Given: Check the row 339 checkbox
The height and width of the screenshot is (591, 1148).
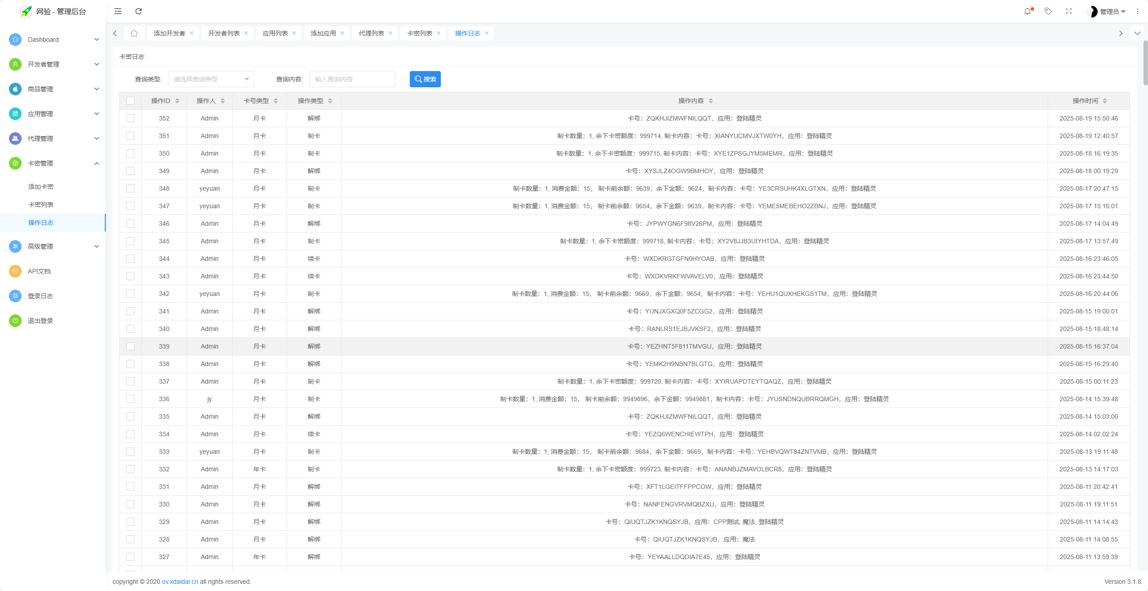Looking at the screenshot, I should click(130, 346).
